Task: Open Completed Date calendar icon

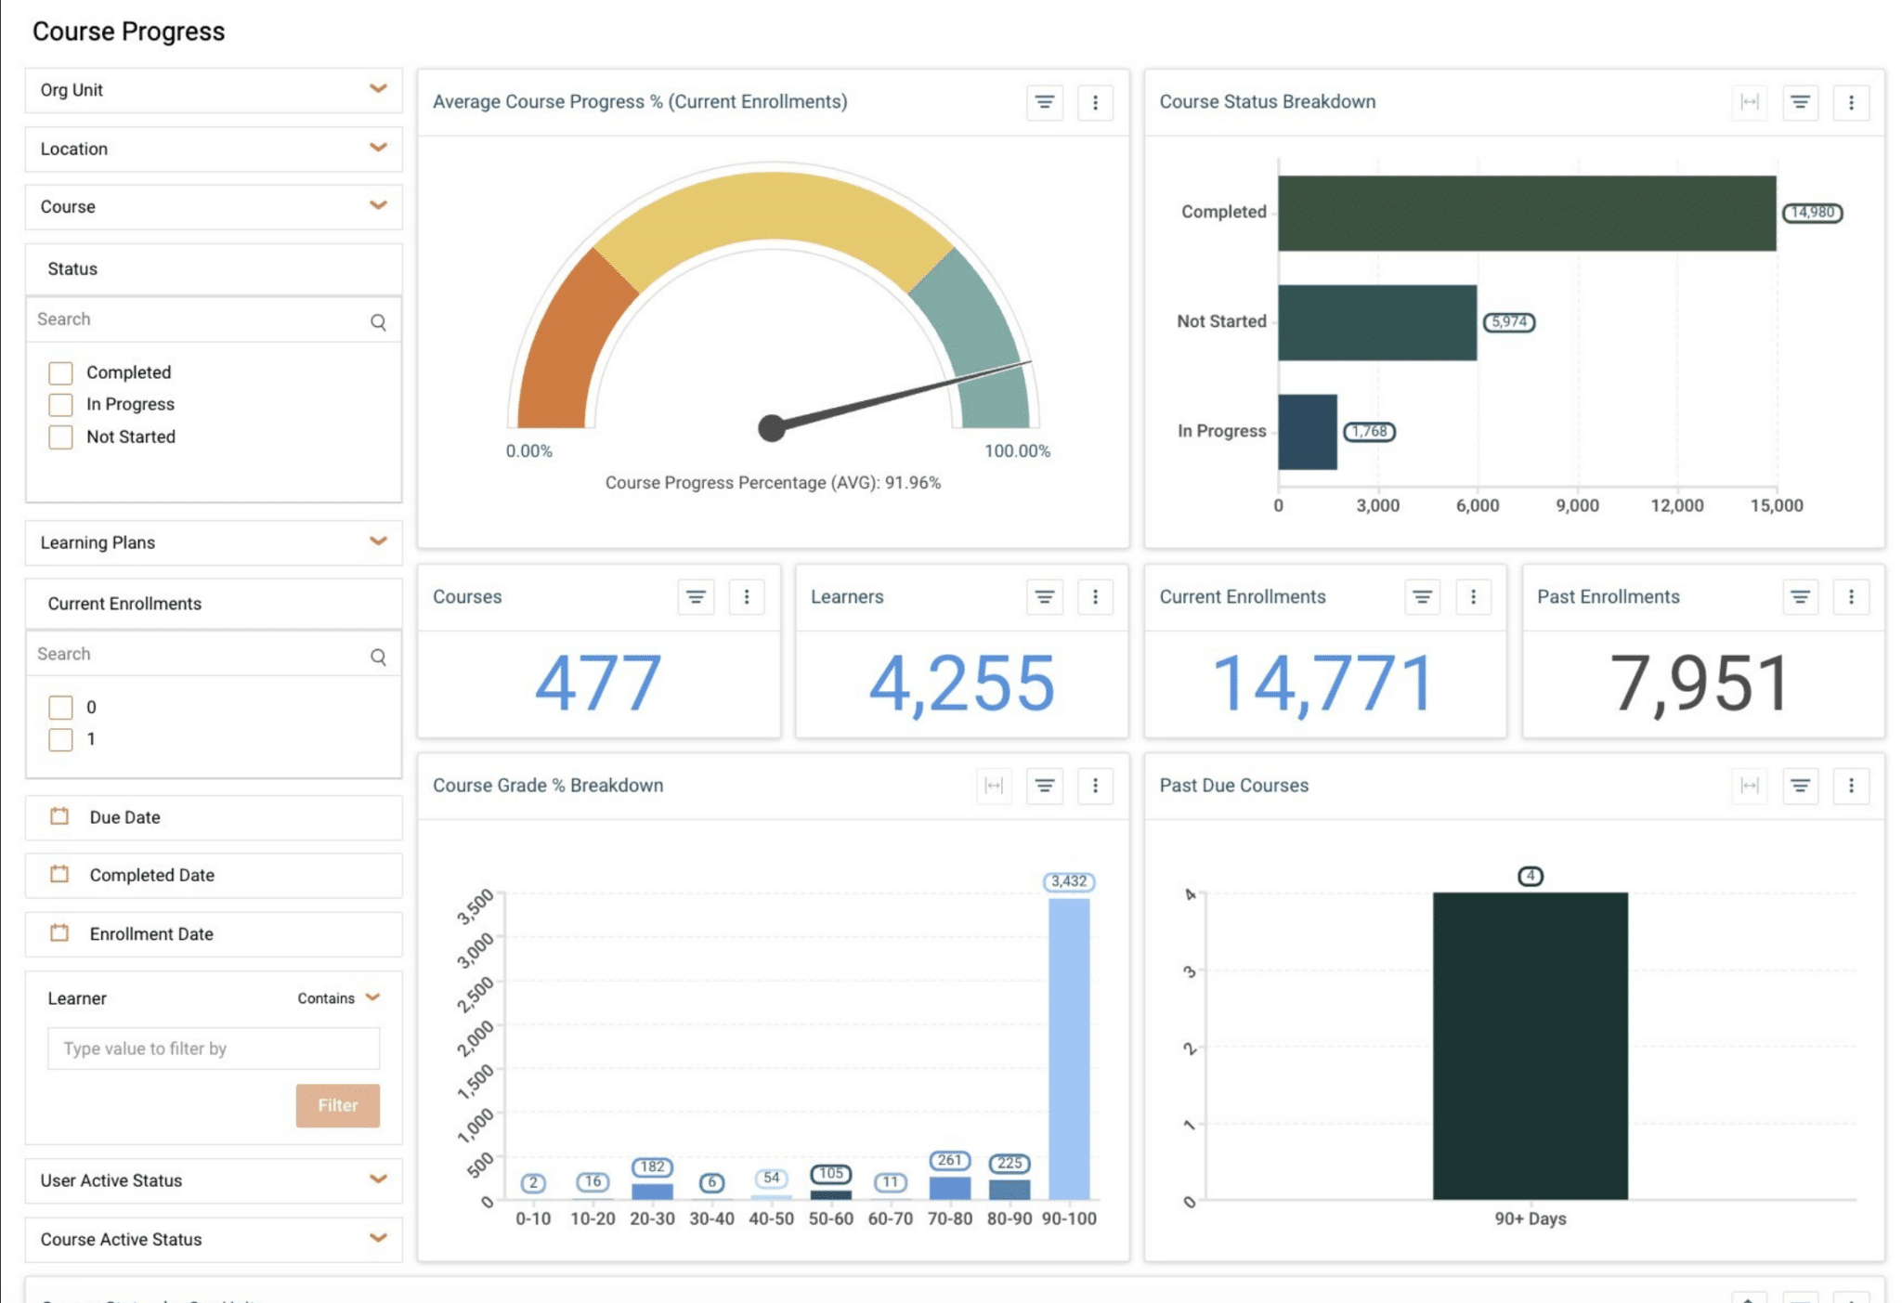Action: coord(59,874)
